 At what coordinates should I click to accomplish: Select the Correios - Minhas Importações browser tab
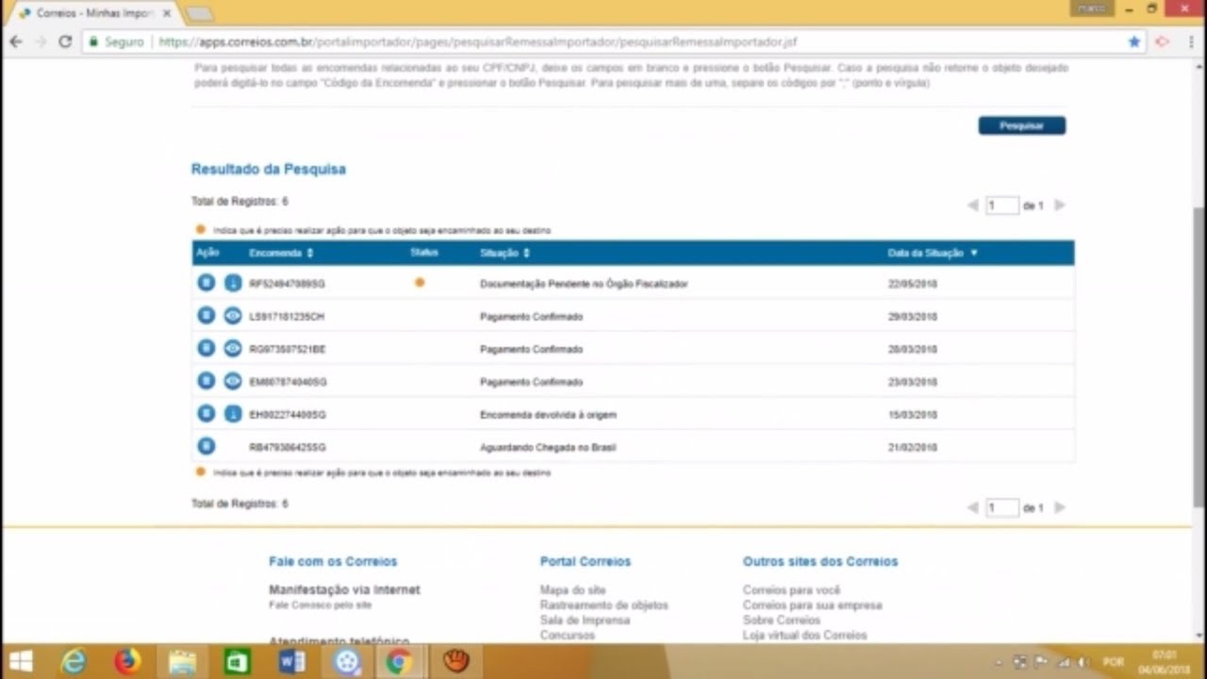94,13
